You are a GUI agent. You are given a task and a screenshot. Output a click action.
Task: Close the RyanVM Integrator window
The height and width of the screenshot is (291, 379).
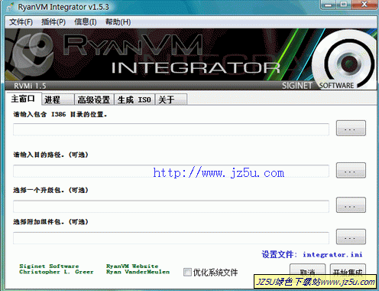pyautogui.click(x=364, y=5)
